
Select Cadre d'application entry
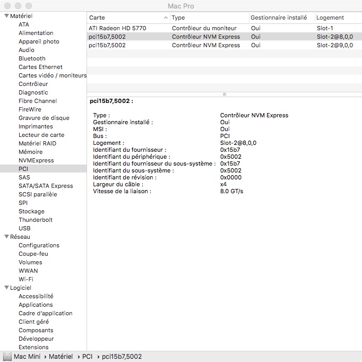46,313
